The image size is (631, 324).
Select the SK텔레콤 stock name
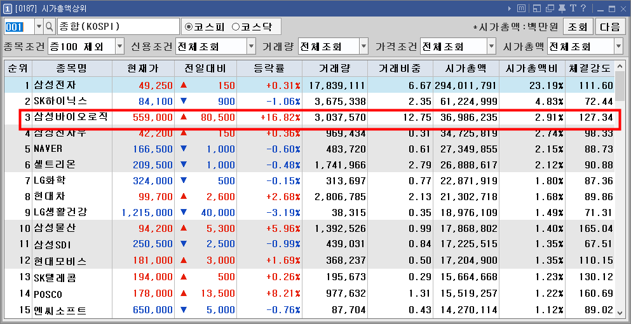tap(55, 278)
